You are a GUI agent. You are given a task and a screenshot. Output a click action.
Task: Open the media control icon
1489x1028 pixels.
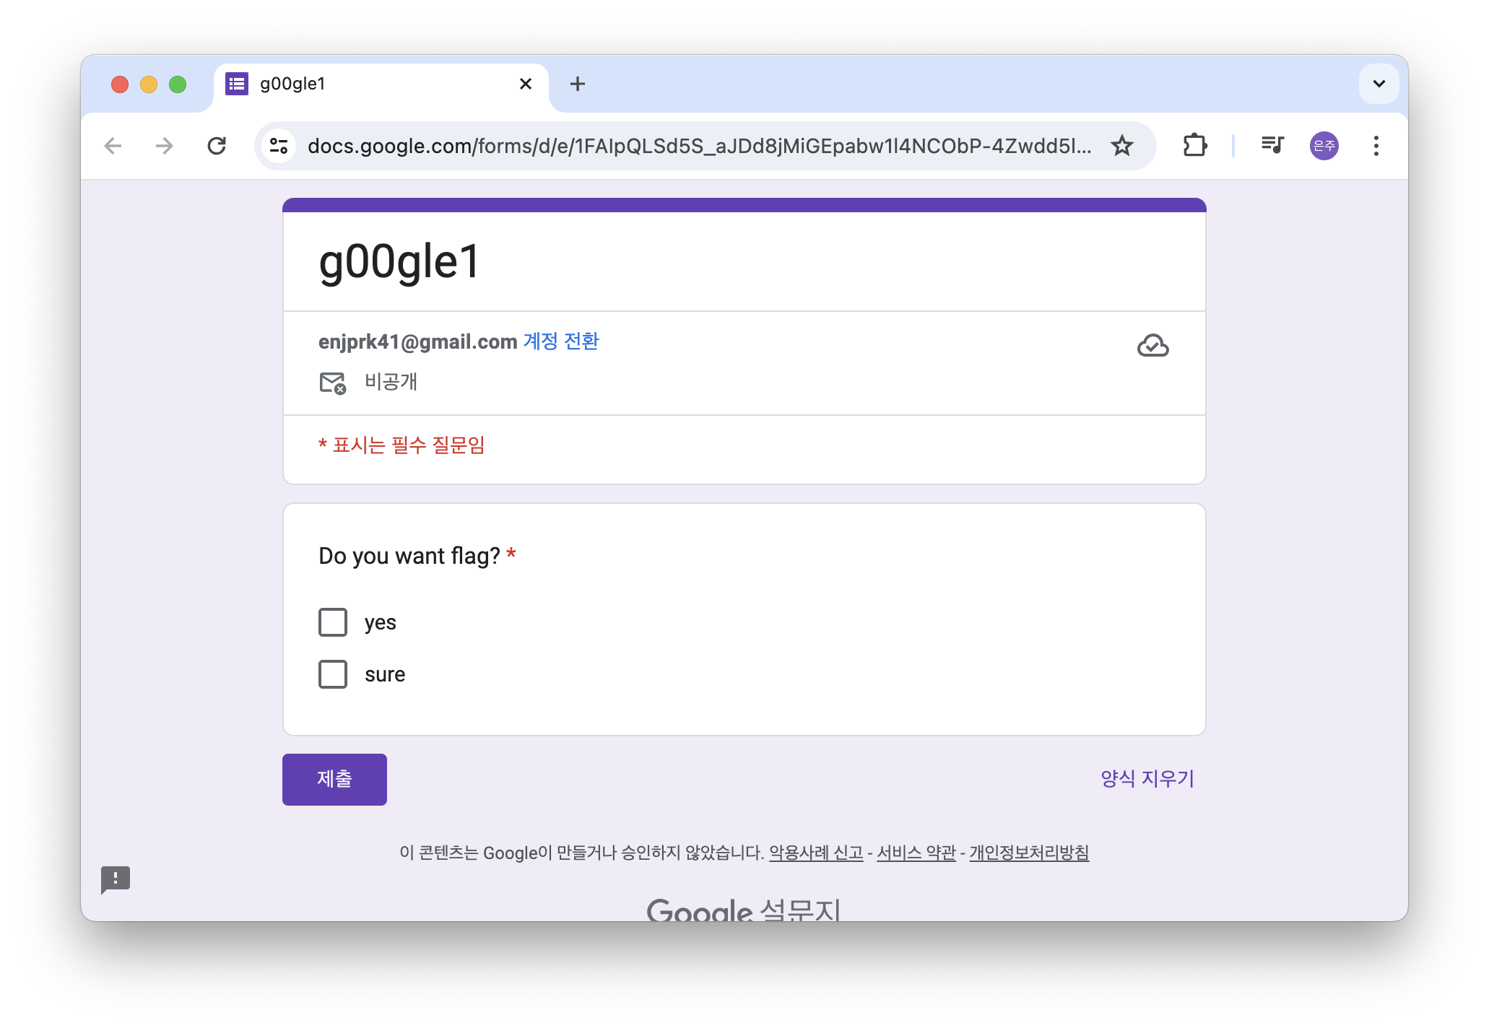tap(1272, 146)
